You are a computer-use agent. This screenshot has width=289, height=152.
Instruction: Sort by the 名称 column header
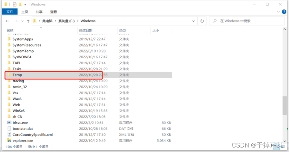point(10,30)
